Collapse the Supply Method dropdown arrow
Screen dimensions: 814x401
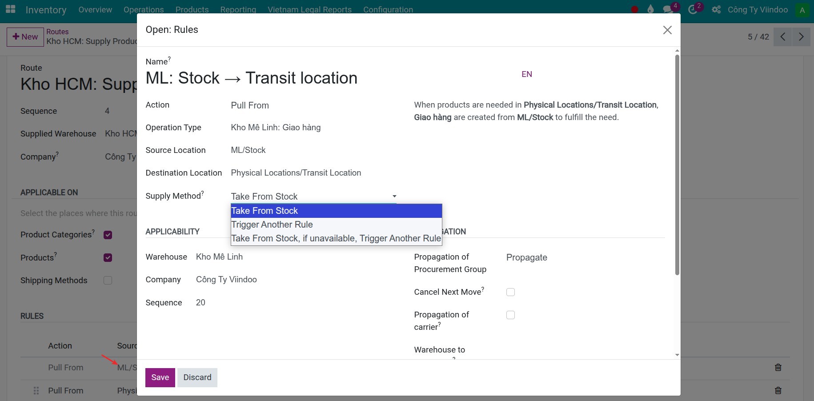coord(394,196)
